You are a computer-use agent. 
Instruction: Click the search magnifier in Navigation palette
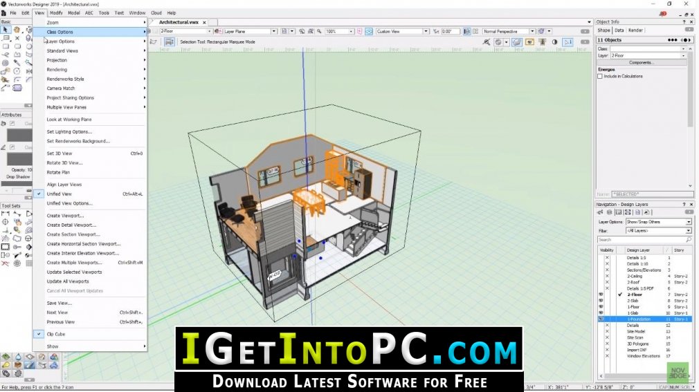click(689, 240)
